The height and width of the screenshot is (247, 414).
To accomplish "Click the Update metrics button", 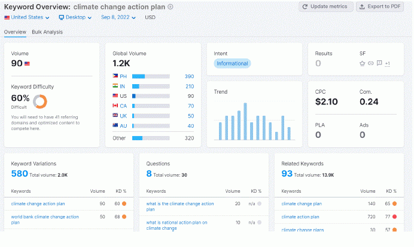I will tap(326, 7).
